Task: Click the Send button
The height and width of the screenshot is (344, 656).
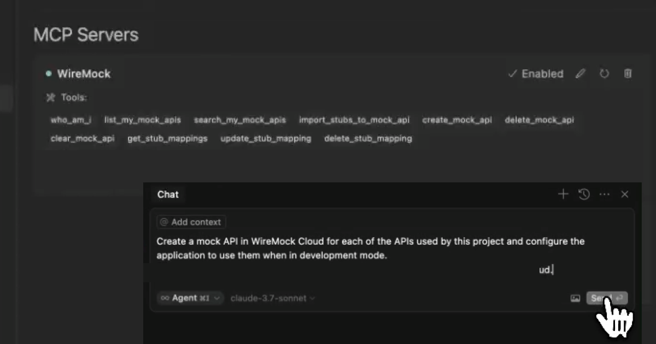Action: 607,298
